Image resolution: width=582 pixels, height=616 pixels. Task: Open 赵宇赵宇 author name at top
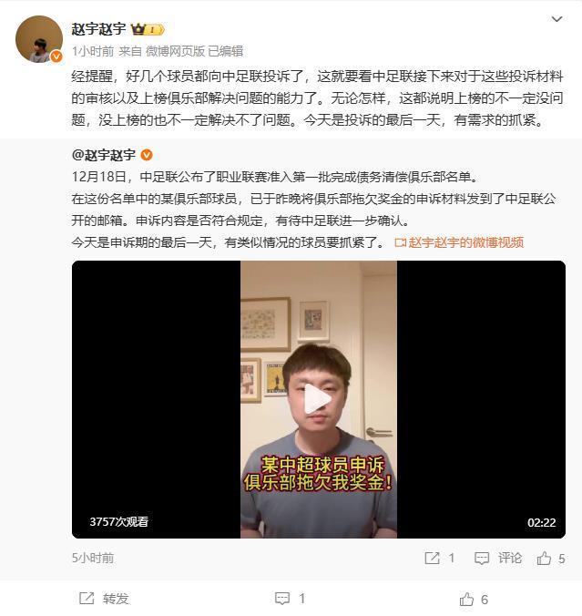click(x=98, y=29)
